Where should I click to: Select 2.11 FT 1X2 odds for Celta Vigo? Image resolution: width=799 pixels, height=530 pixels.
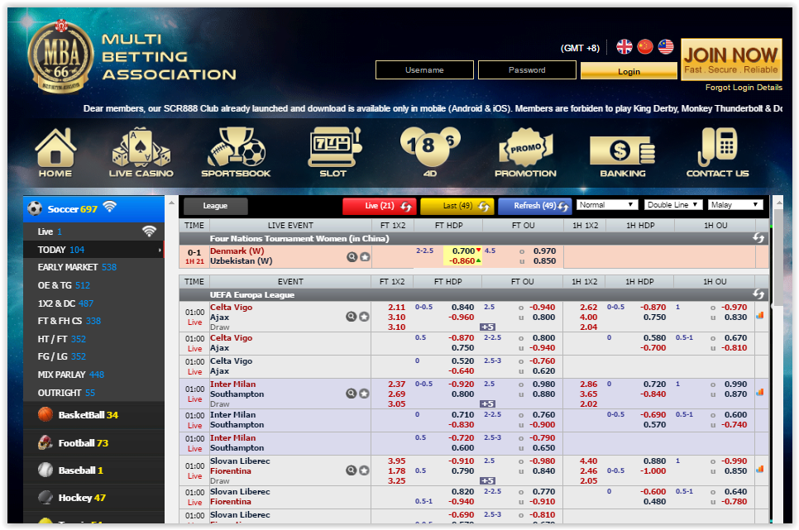(396, 308)
